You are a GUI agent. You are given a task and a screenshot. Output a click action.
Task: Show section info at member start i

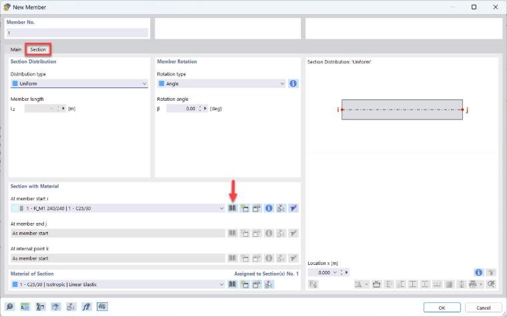click(269, 208)
